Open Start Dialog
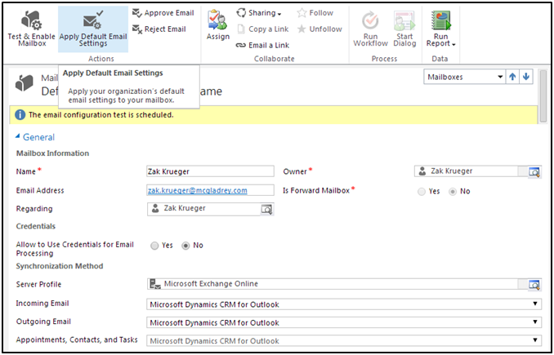The image size is (554, 355). 404,29
